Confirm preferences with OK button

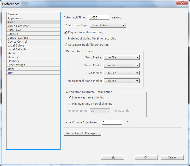point(146,157)
